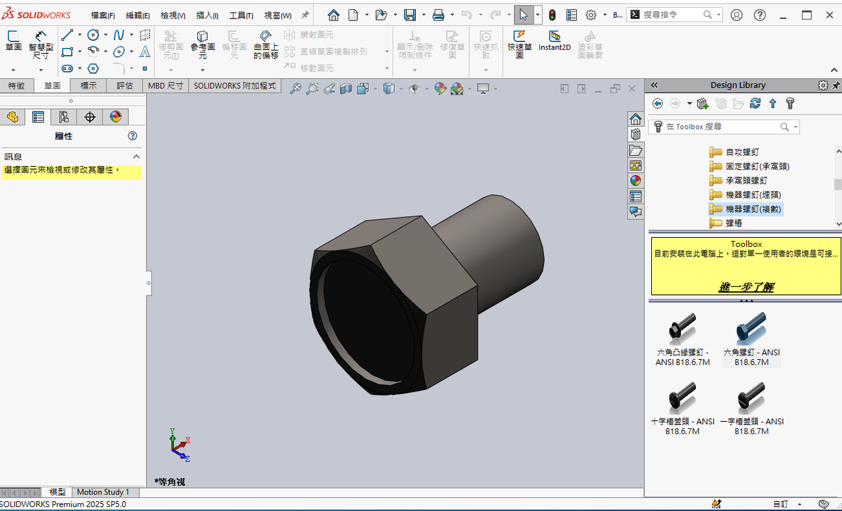Expand the Save button dropdown arrow

pos(424,15)
